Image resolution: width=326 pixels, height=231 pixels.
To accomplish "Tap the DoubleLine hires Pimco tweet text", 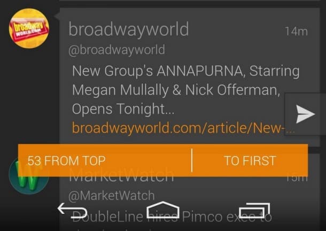I will [172, 217].
